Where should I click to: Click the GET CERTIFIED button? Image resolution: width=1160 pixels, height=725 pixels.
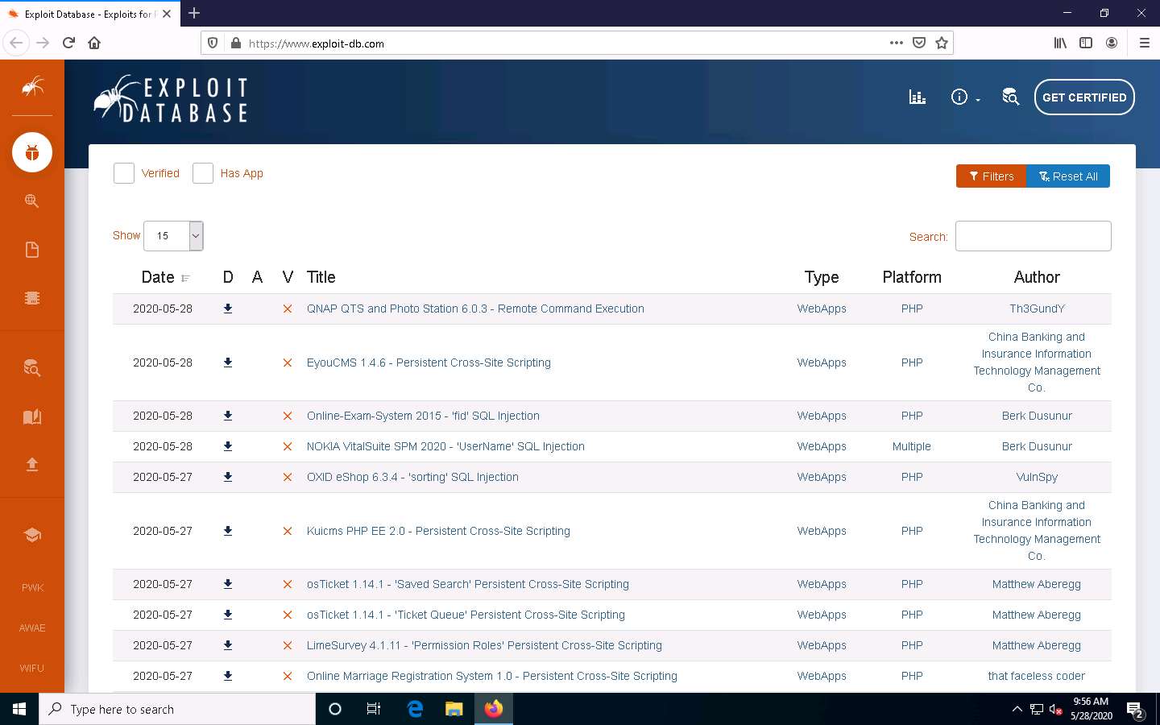click(1084, 97)
